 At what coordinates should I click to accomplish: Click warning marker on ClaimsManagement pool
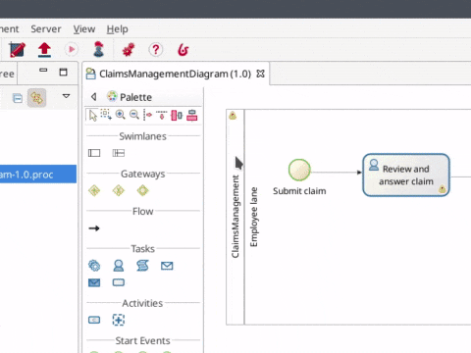(233, 115)
